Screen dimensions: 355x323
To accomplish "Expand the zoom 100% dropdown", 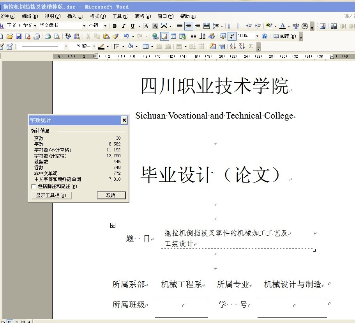I will (257, 36).
